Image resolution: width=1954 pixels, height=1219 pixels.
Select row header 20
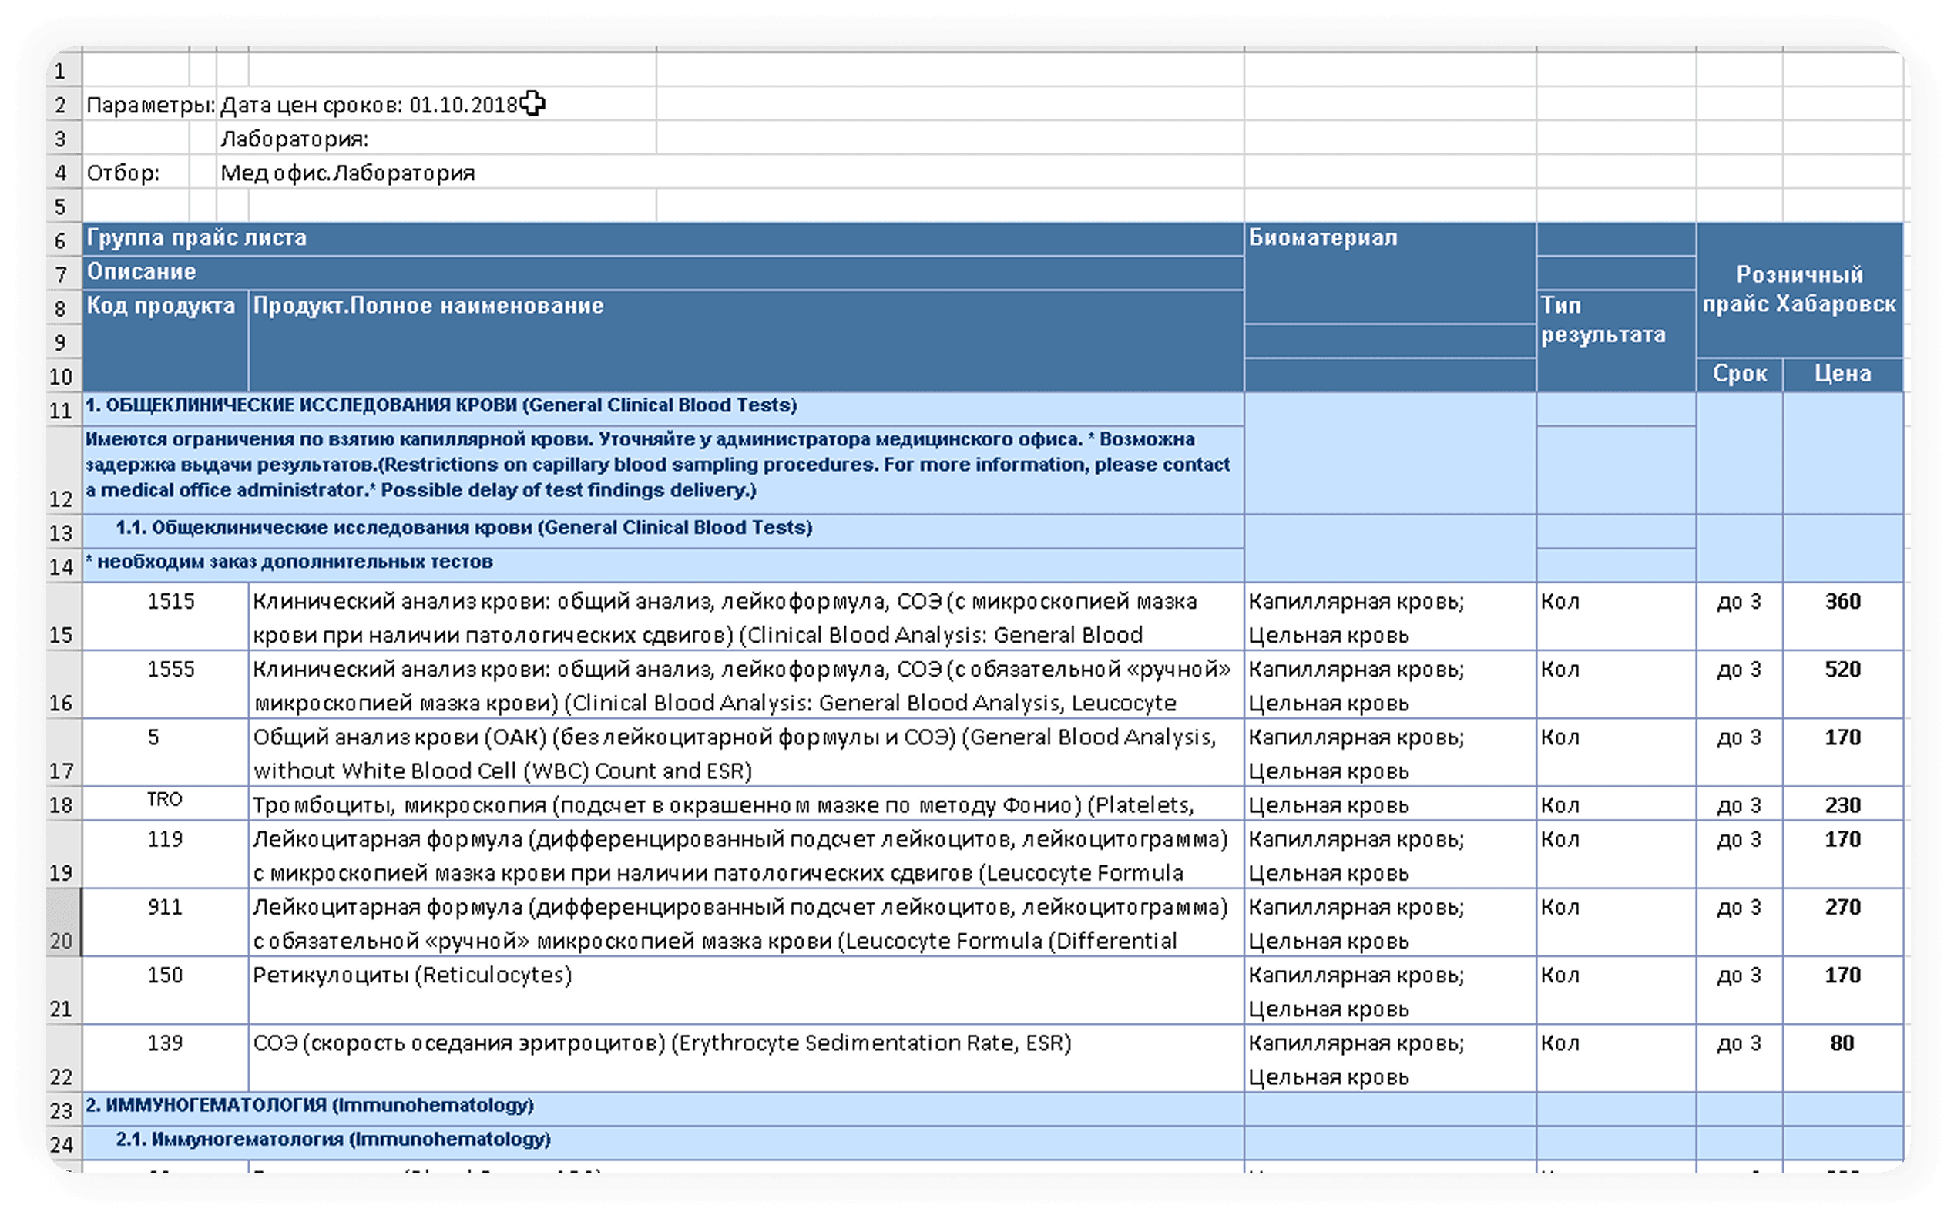tap(63, 922)
